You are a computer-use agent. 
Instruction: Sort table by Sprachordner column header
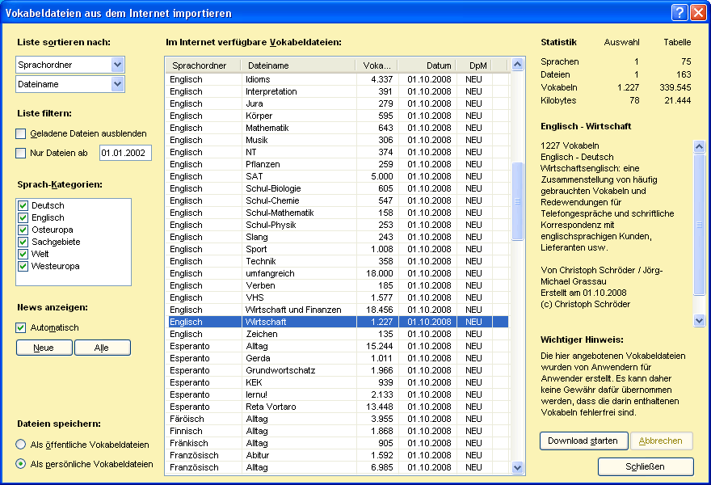tap(203, 65)
